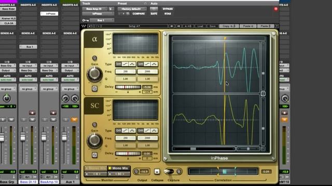
Task: Enable the Stereo Mix monitor mode
Action: point(95,168)
